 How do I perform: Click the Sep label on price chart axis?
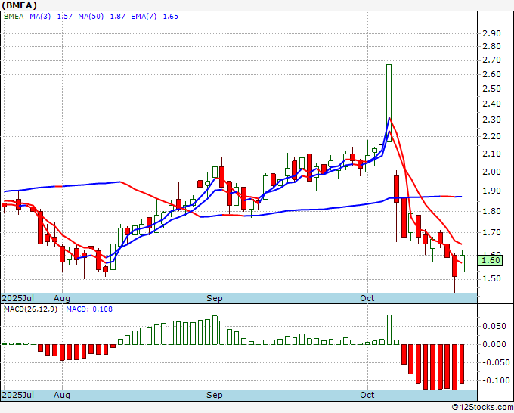pyautogui.click(x=215, y=298)
